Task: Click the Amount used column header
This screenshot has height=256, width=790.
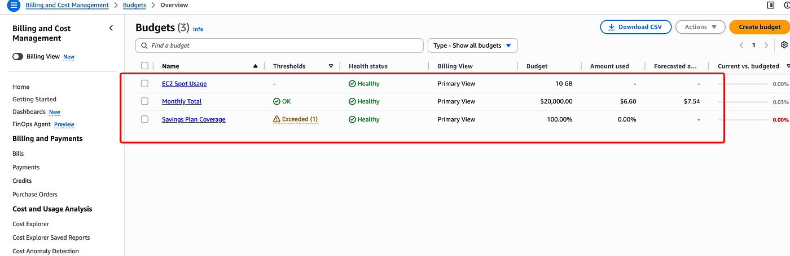Action: pos(609,66)
